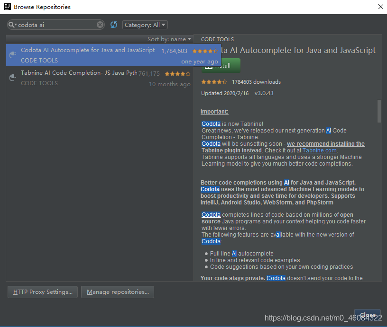387x327 pixels.
Task: Click the 1784603 downloads text in details
Action: pyautogui.click(x=256, y=82)
